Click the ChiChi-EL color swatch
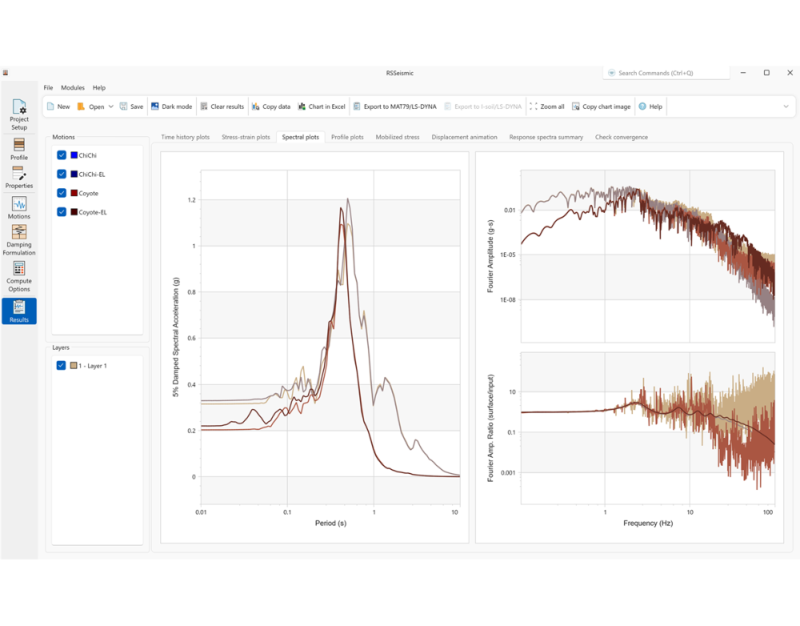The image size is (800, 626). pyautogui.click(x=74, y=174)
